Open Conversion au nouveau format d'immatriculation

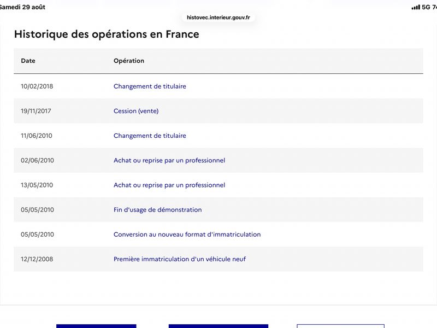tap(187, 235)
